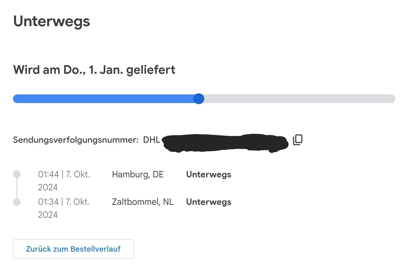Click the DHL carrier name
Screen dimensions: 408x272
tap(151, 140)
